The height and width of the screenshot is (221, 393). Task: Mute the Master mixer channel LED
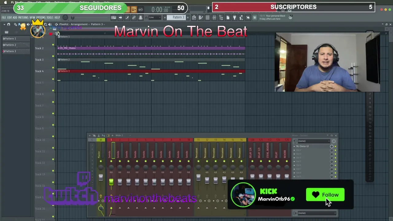pyautogui.click(x=101, y=161)
